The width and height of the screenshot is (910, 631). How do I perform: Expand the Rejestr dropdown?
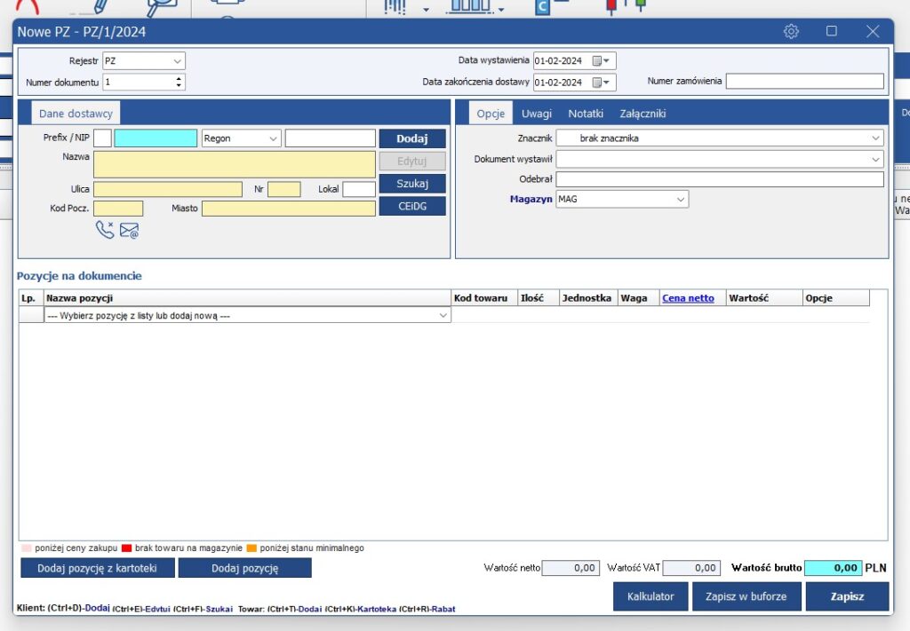pos(178,61)
